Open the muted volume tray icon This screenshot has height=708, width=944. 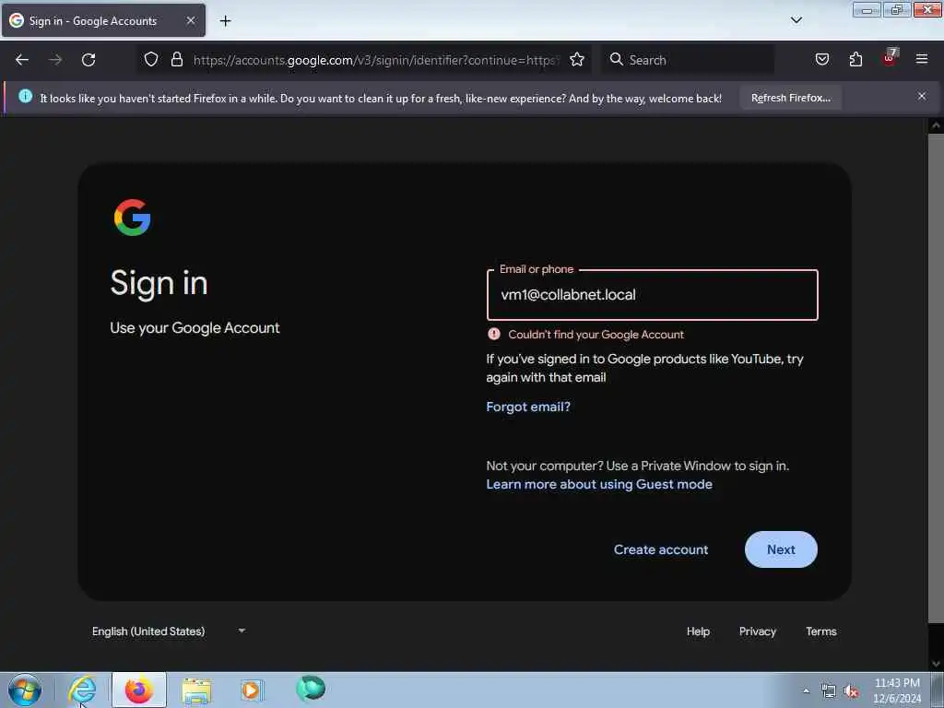pyautogui.click(x=851, y=691)
